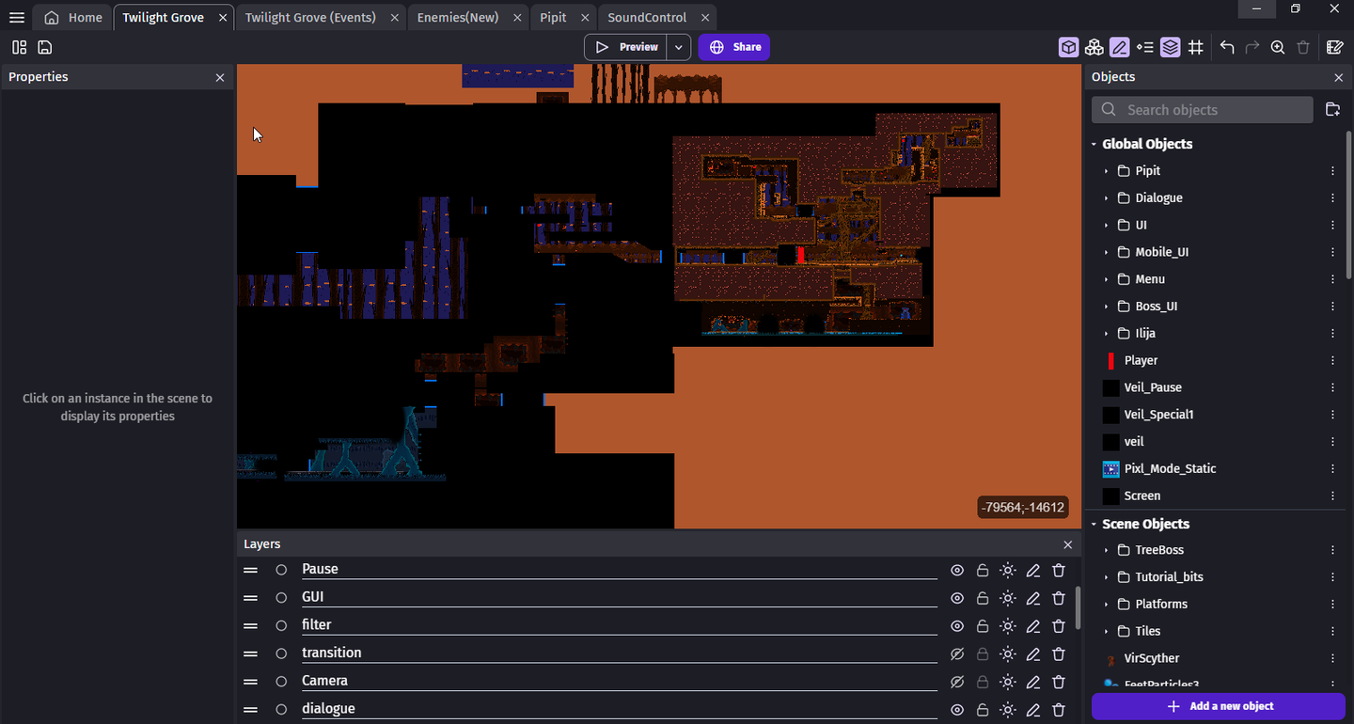Select the VirScyther object

point(1152,658)
